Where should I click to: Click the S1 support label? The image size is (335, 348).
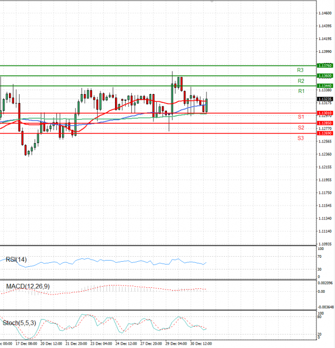pyautogui.click(x=301, y=117)
